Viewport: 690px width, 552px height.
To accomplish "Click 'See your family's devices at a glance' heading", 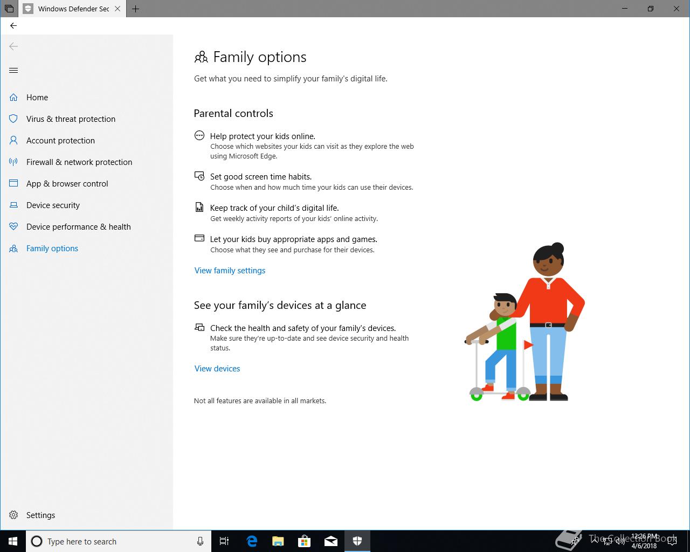I will (x=280, y=305).
